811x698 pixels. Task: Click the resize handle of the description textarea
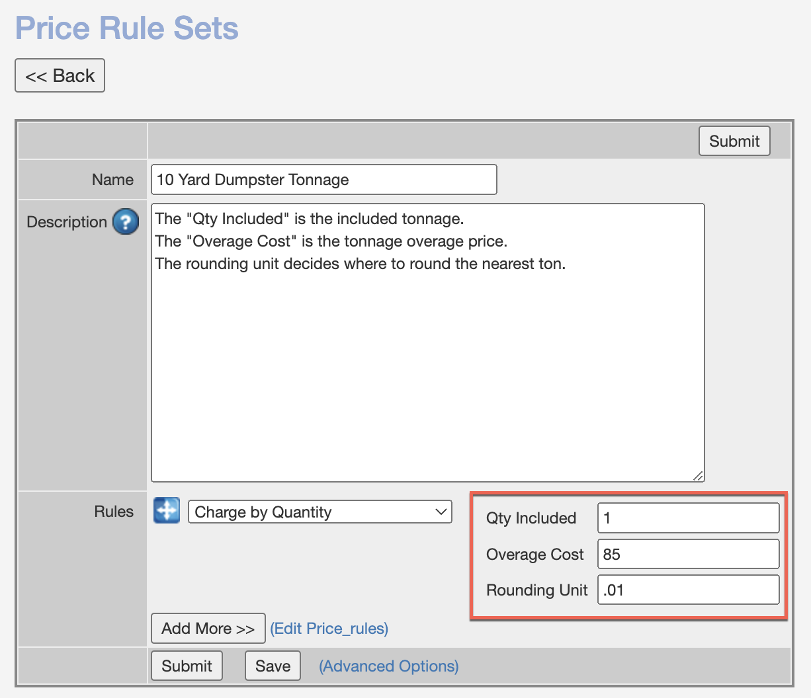point(698,475)
